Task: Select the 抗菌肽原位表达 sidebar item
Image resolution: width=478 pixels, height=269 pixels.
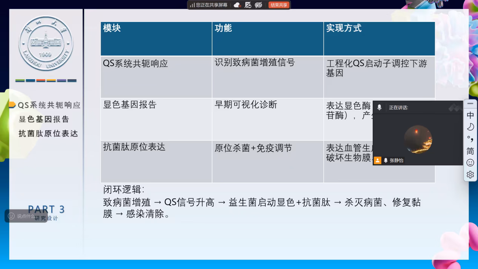Action: (48, 134)
